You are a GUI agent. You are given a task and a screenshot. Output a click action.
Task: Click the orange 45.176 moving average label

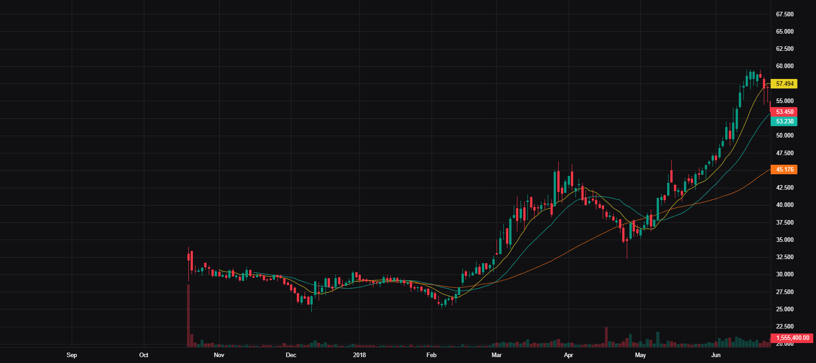pos(784,169)
